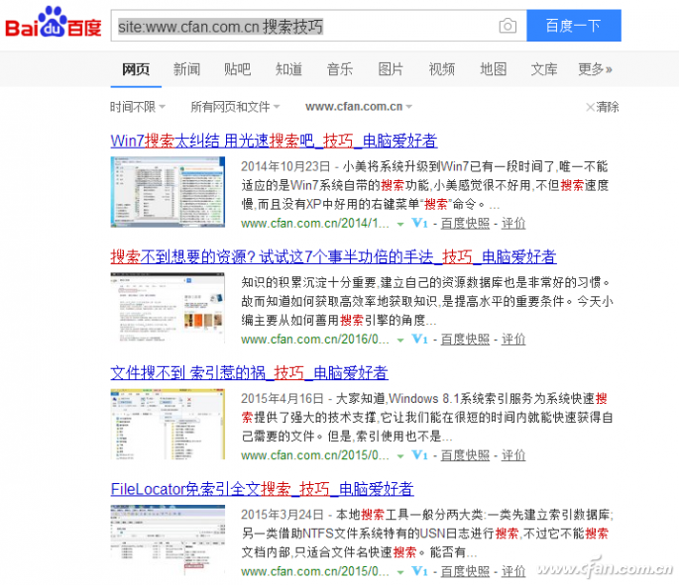Click V1 badge of 2015年4月16日 result

pos(419,455)
